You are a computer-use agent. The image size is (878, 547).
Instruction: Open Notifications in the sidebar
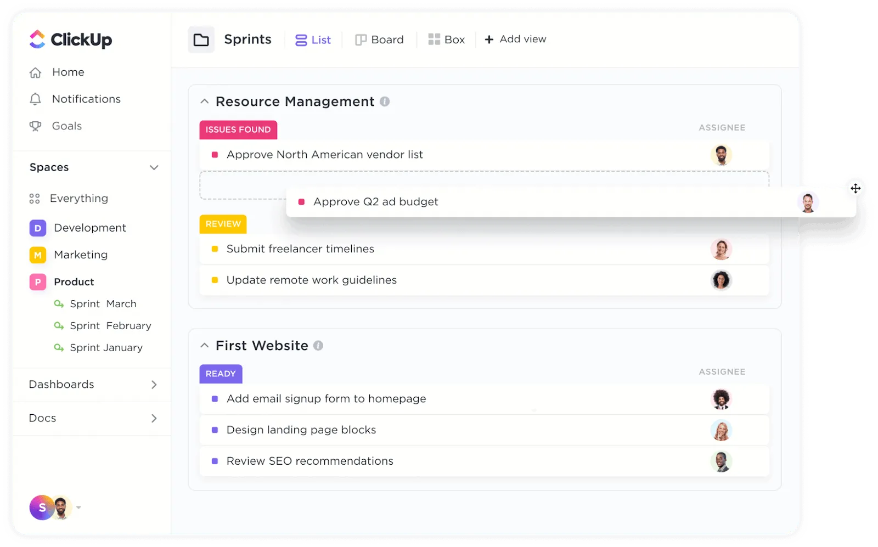(86, 99)
